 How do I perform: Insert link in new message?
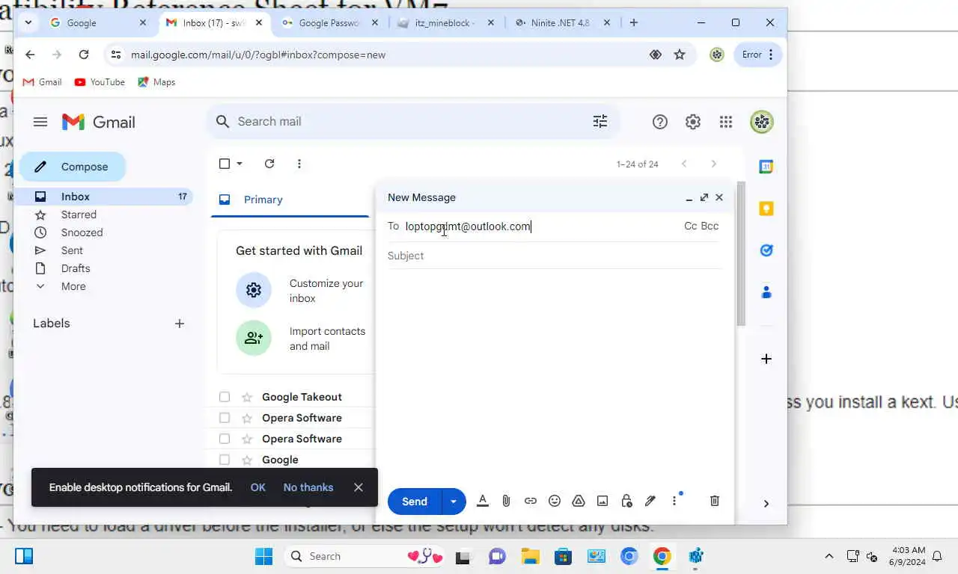(531, 502)
